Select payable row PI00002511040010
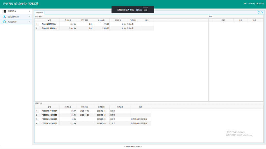 49,28
